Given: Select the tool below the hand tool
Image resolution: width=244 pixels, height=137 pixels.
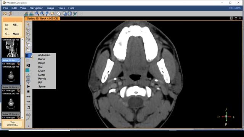Looking at the screenshot, I should [28, 50].
